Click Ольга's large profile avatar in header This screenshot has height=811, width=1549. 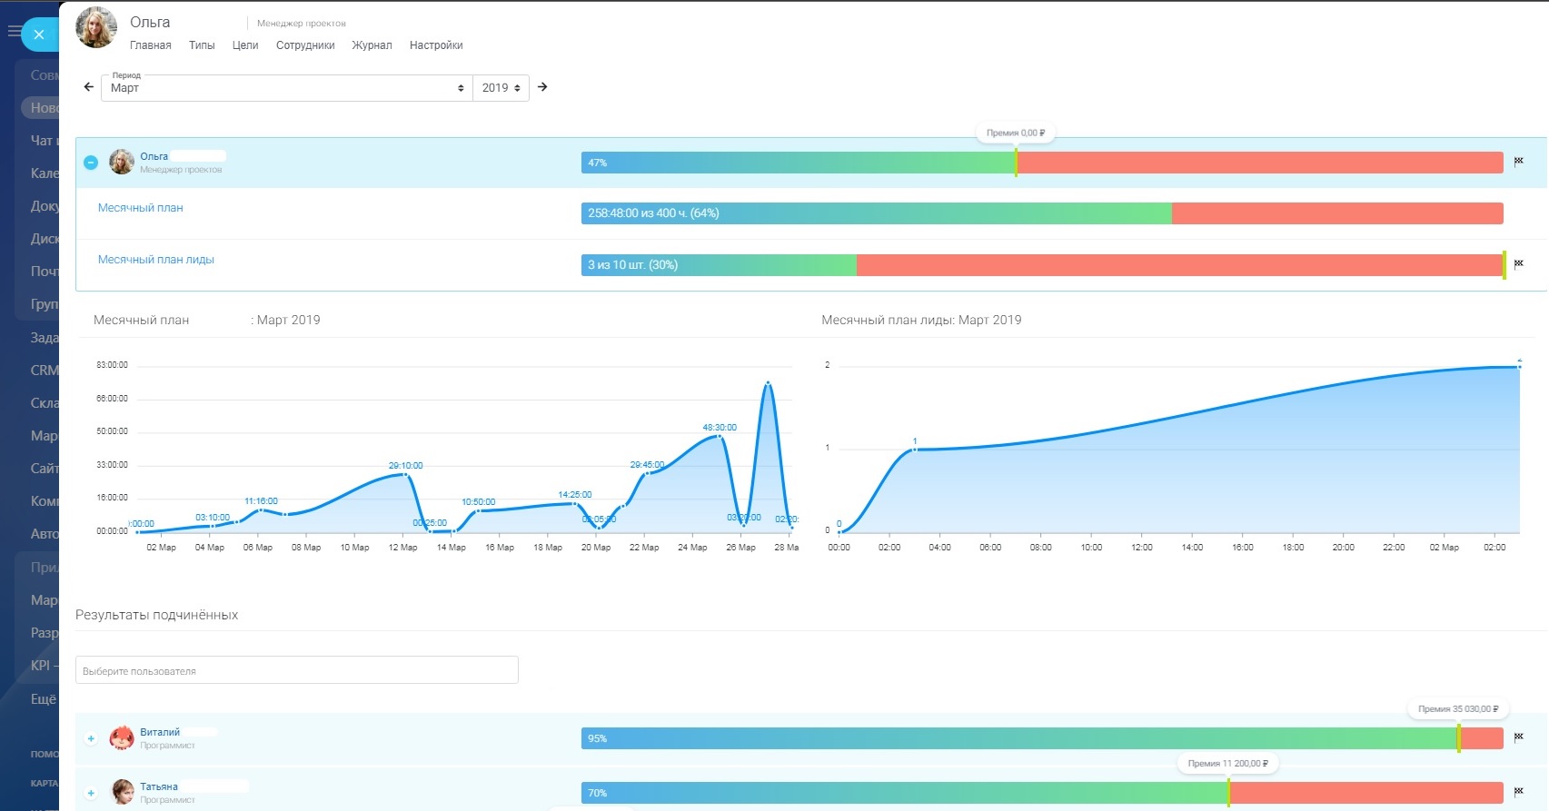point(96,28)
